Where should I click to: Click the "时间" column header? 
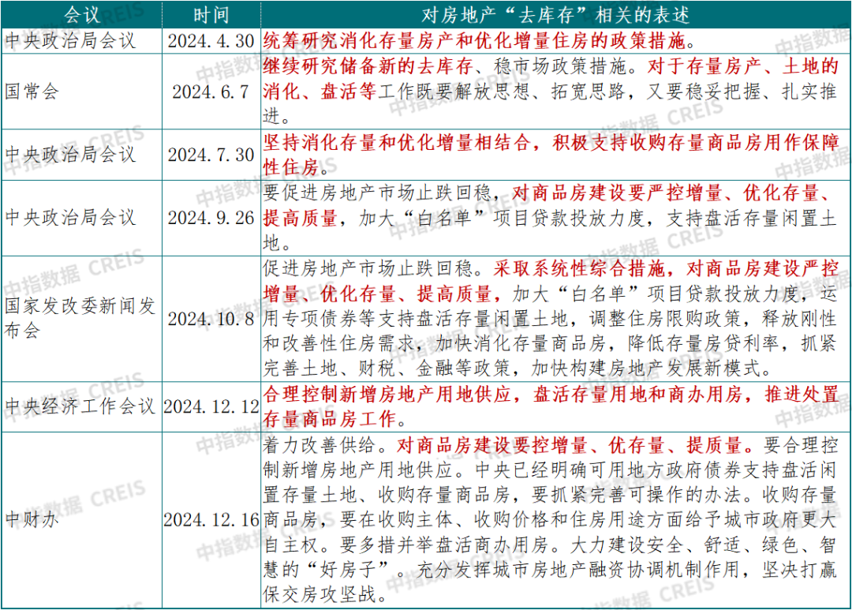[211, 13]
